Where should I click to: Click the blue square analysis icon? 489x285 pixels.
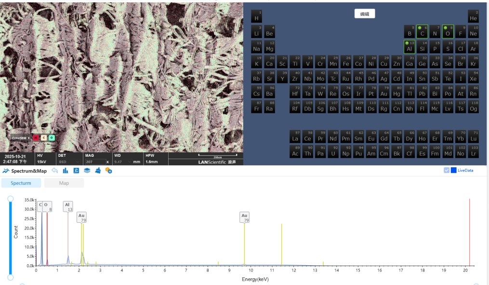(76, 171)
